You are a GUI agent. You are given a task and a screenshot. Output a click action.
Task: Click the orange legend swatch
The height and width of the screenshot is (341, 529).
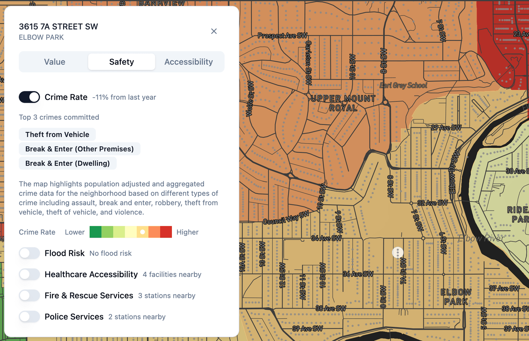pyautogui.click(x=154, y=232)
